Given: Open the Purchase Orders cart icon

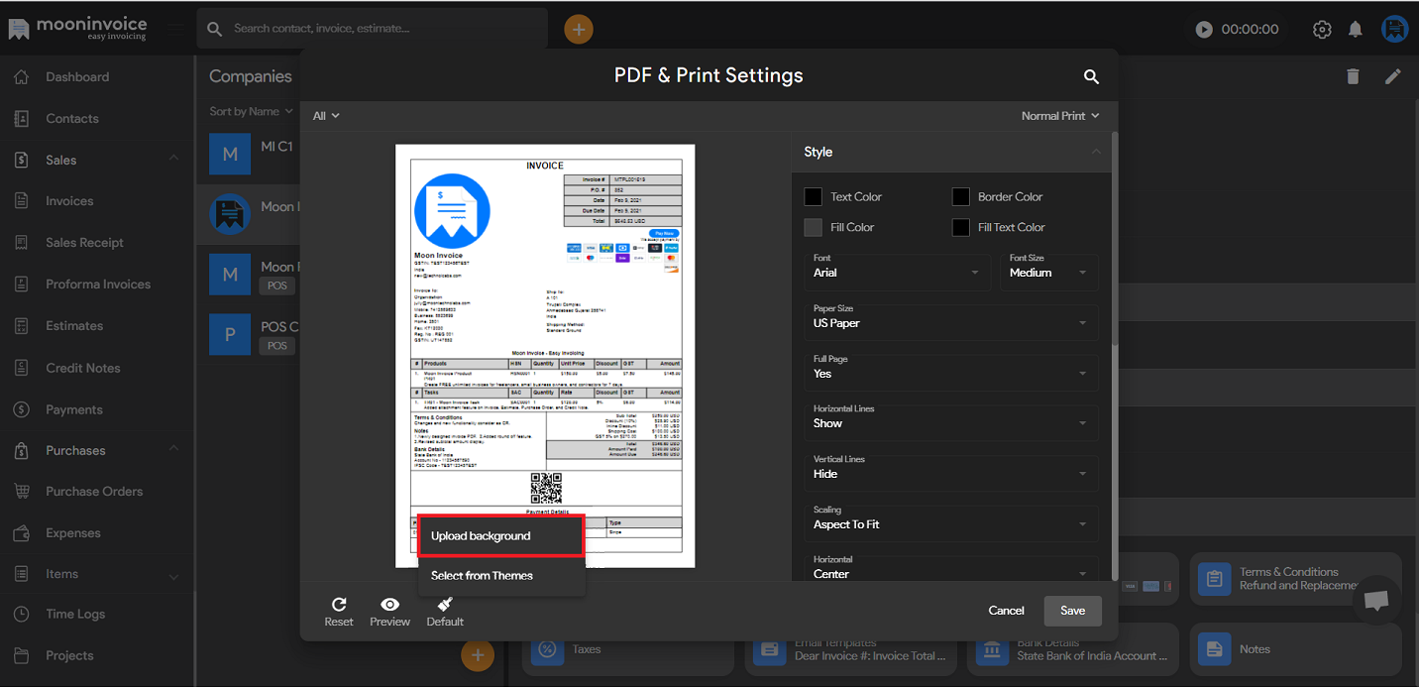Looking at the screenshot, I should [22, 492].
